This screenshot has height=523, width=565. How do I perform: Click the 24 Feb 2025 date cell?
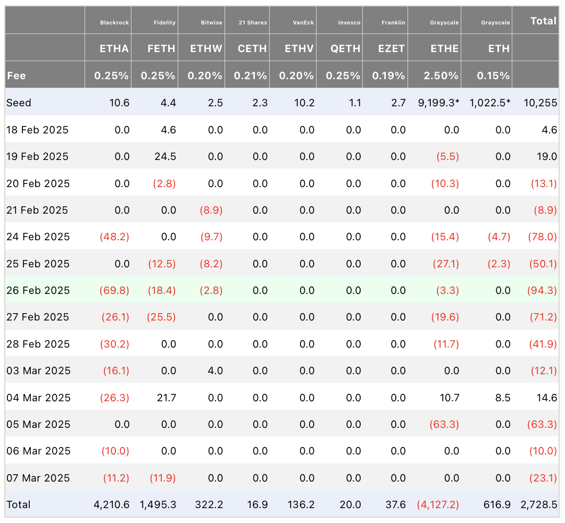click(x=38, y=237)
